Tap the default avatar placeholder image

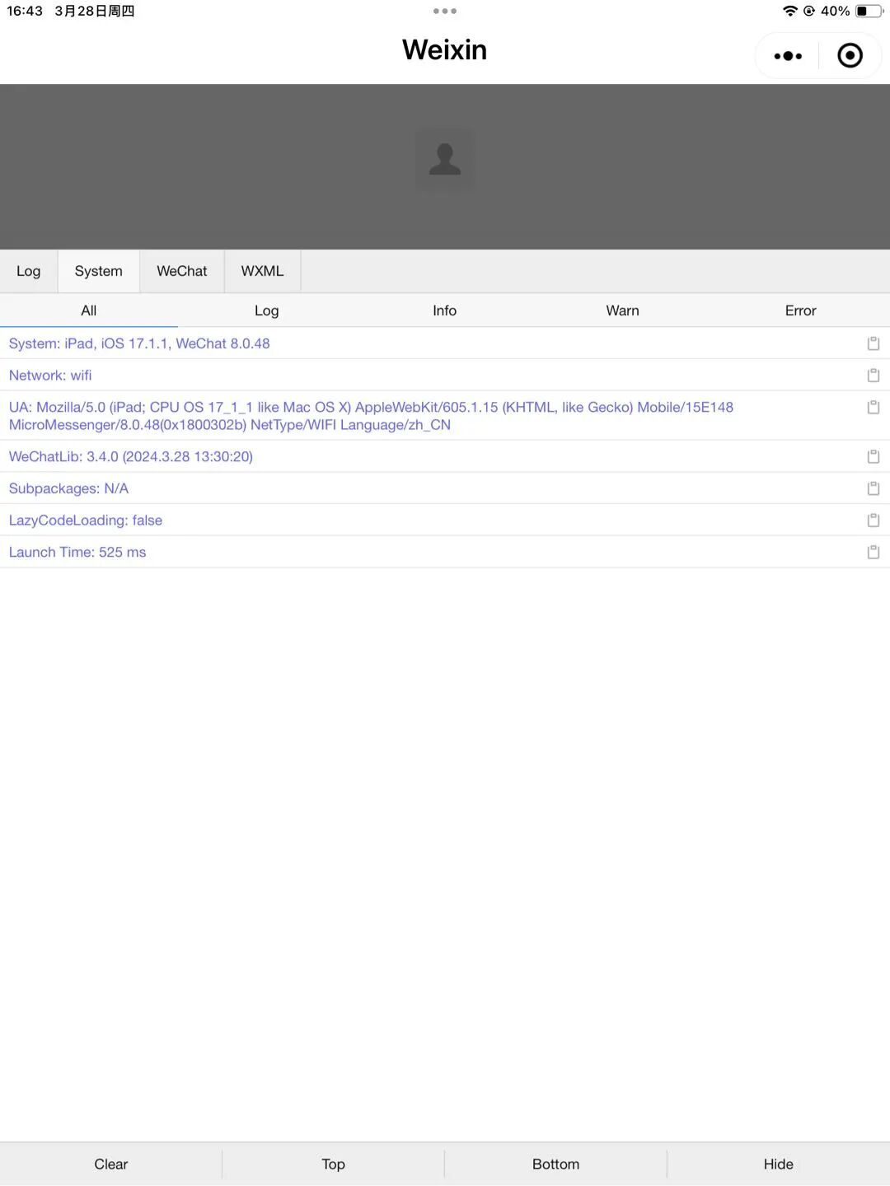(x=445, y=159)
